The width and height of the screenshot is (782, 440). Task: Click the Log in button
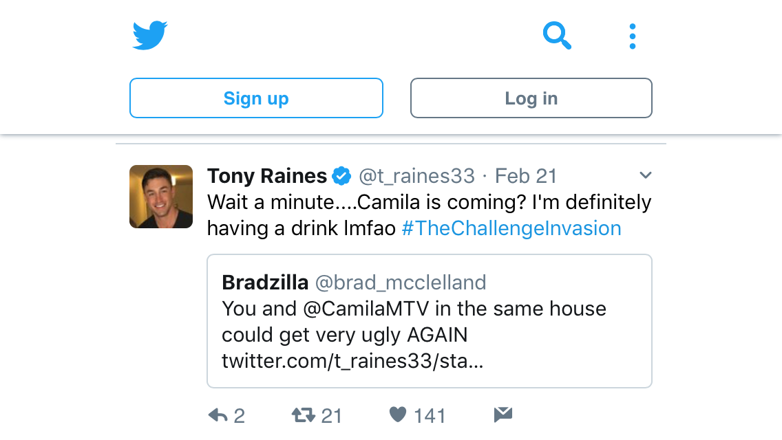[531, 98]
